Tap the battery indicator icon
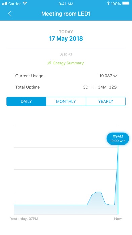This screenshot has height=235, width=132. 126,3
